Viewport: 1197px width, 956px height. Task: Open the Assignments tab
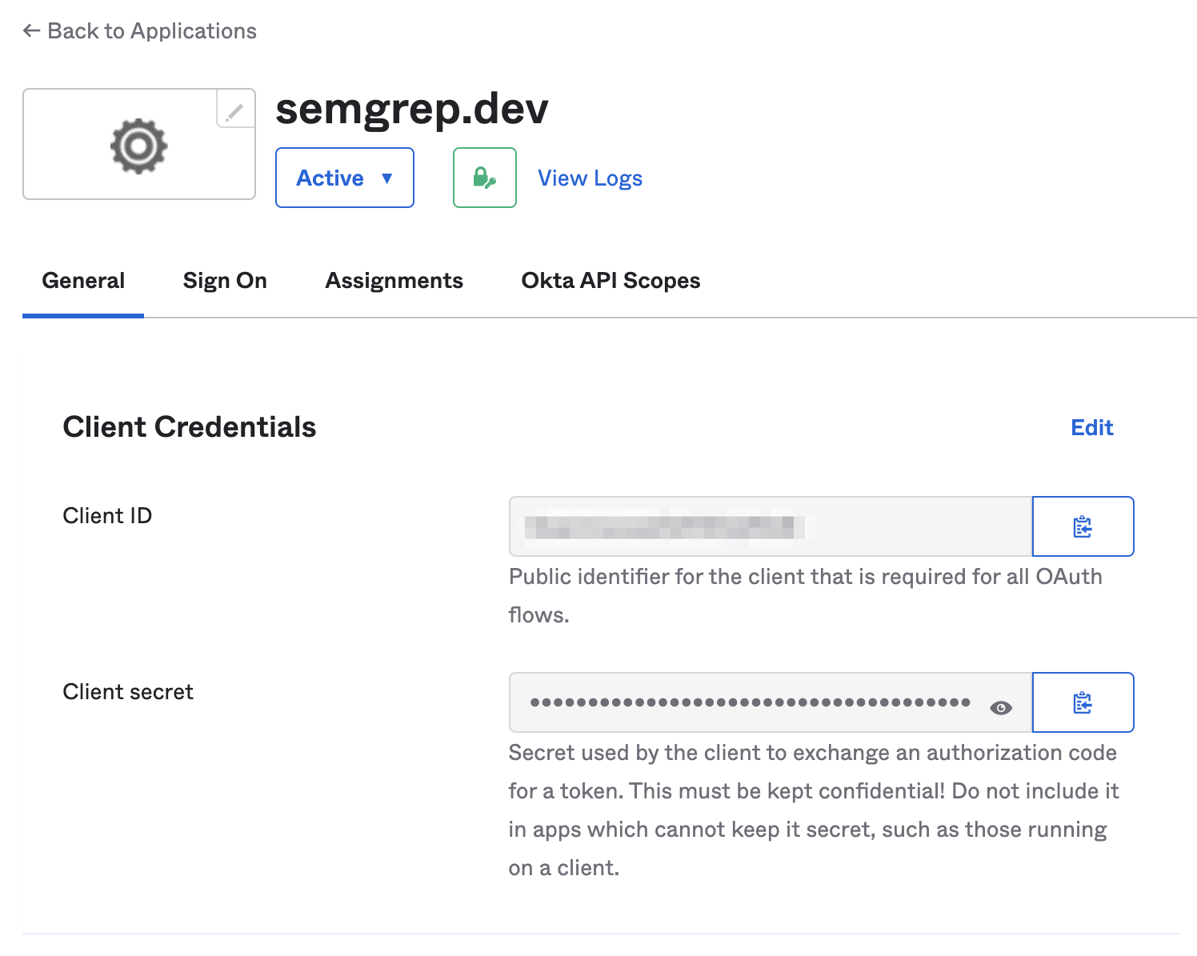pyautogui.click(x=394, y=280)
